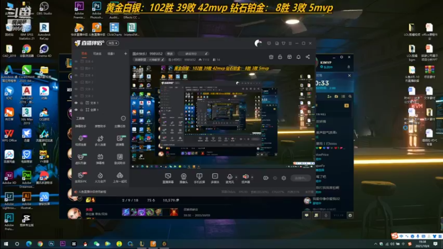Image resolution: width=443 pixels, height=249 pixels.
Task: Toggle the preview eye icon in bottom bar
Action: [275, 178]
